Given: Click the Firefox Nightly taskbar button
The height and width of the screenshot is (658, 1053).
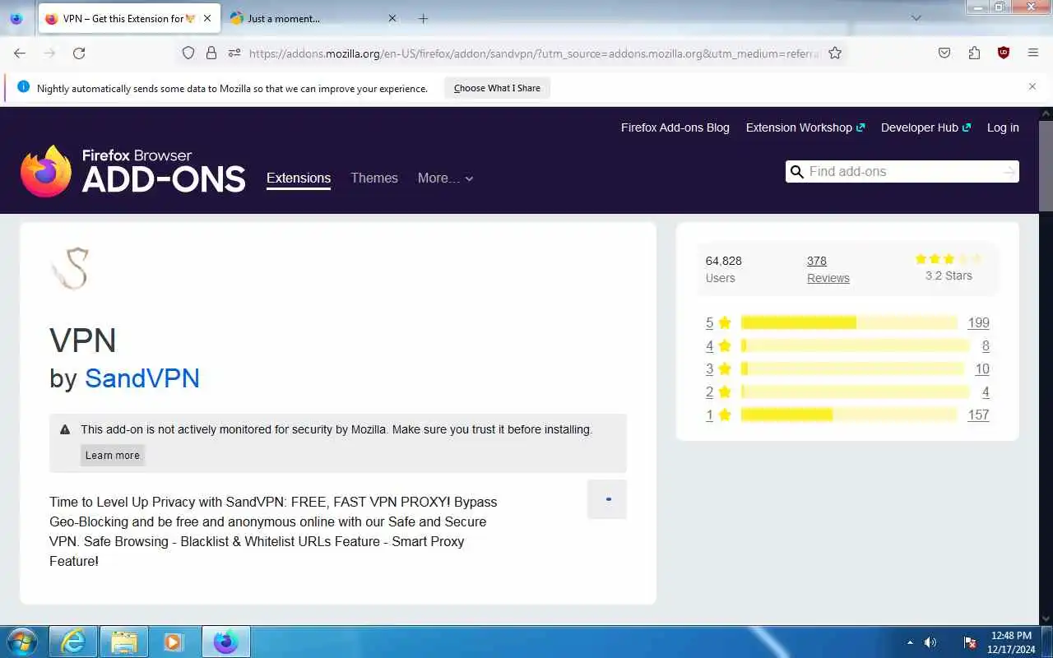Looking at the screenshot, I should pos(225,642).
